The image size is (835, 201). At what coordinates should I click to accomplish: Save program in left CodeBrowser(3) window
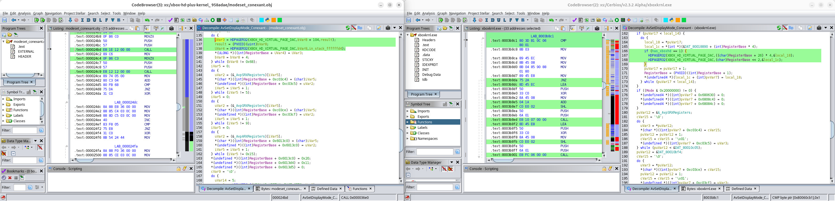click(x=4, y=20)
